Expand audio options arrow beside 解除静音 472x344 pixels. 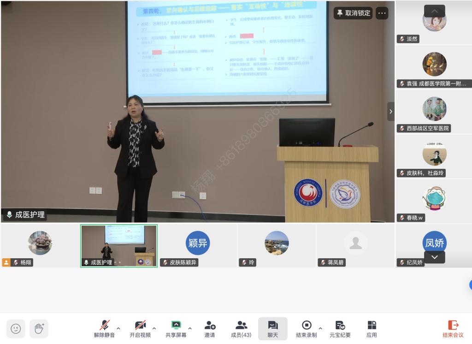coord(118,328)
